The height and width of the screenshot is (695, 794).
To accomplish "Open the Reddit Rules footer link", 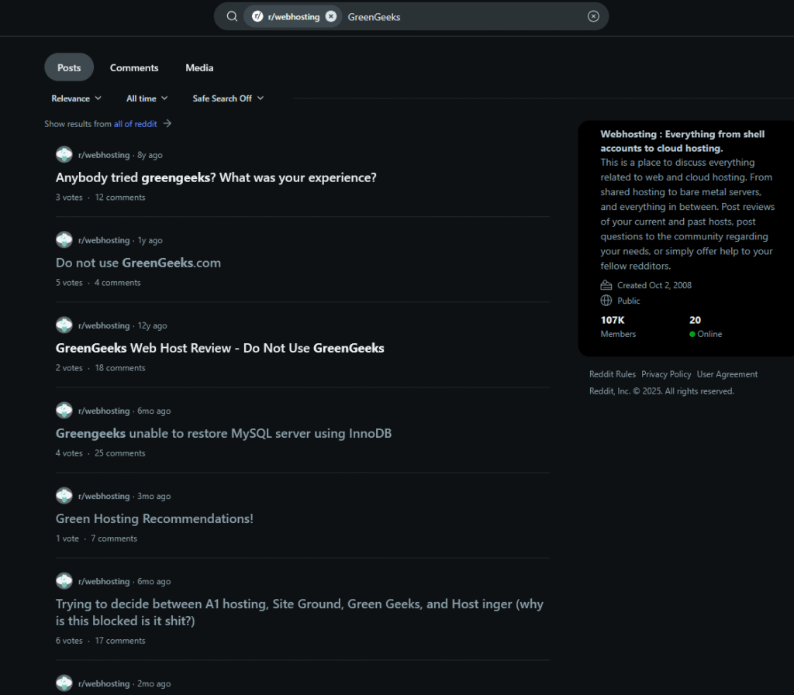I will pyautogui.click(x=612, y=374).
